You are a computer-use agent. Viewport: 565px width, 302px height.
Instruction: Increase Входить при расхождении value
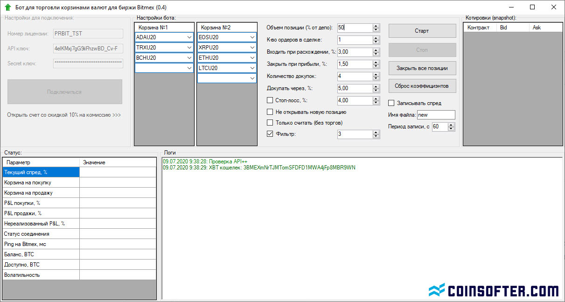376,50
